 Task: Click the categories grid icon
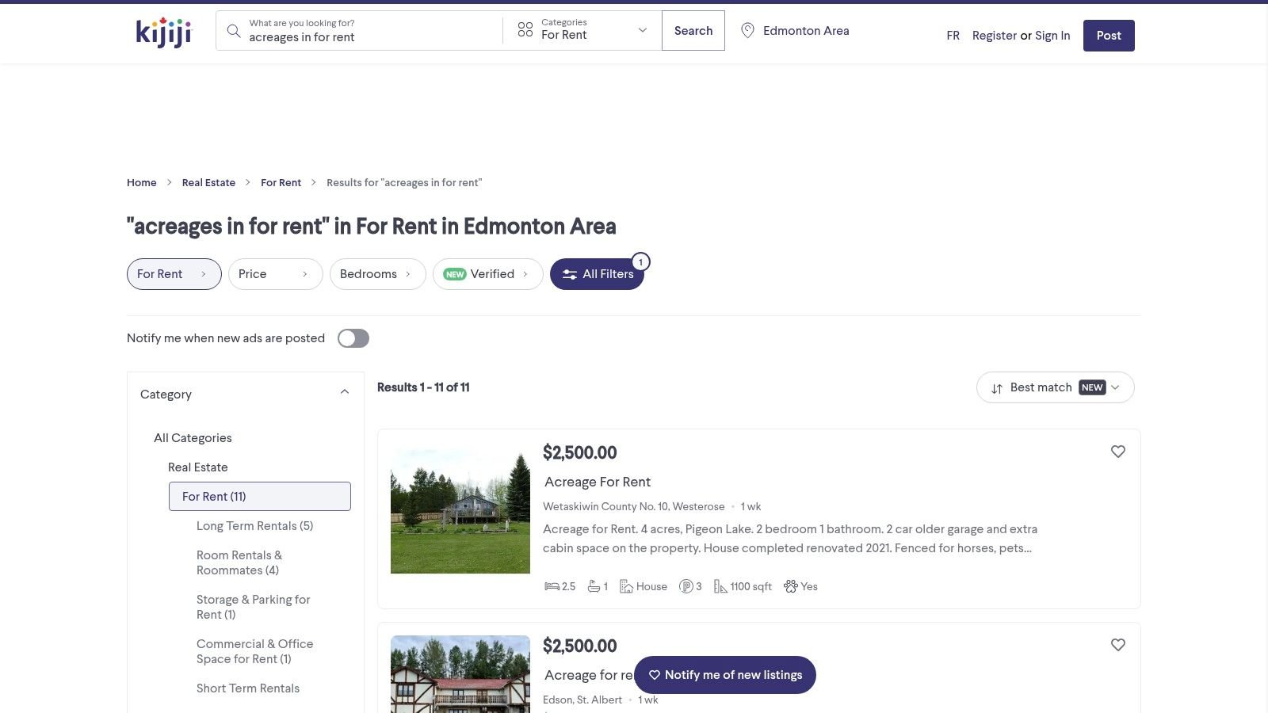(525, 30)
